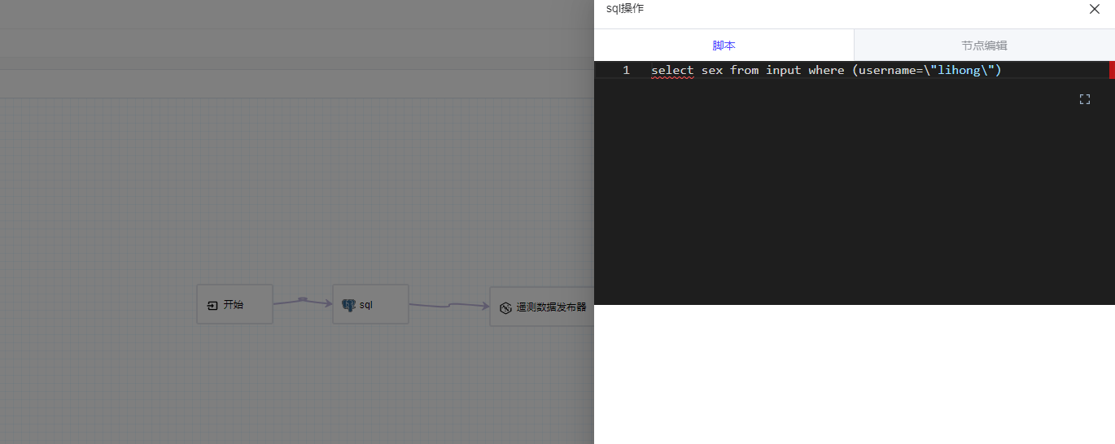1115x444 pixels.
Task: Click the small handle on the 开始-to-sql connector
Action: pyautogui.click(x=303, y=299)
